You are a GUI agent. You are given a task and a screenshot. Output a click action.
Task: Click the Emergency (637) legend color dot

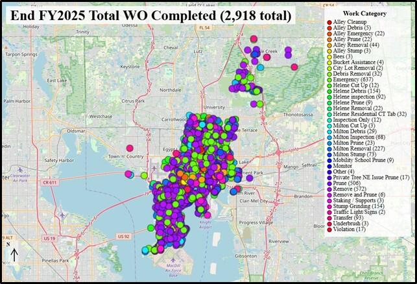coord(329,80)
